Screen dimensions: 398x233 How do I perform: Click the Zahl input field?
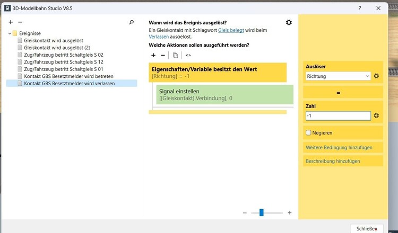coord(338,115)
